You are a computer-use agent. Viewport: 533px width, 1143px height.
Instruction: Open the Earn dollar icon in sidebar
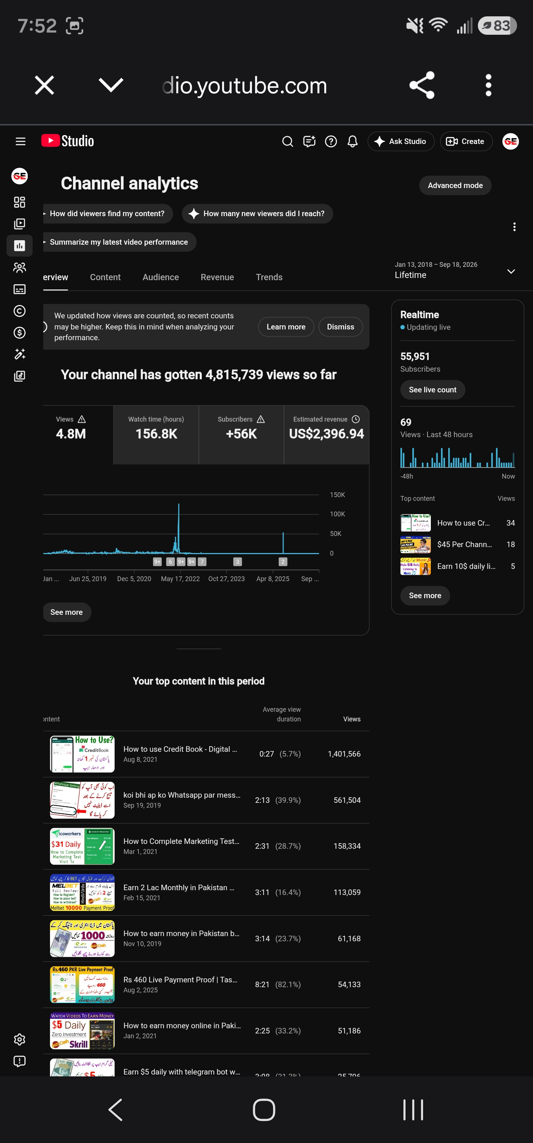click(20, 332)
